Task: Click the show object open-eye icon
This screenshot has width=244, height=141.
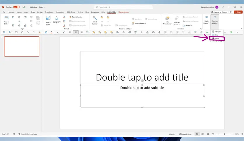Action: click(x=108, y=21)
